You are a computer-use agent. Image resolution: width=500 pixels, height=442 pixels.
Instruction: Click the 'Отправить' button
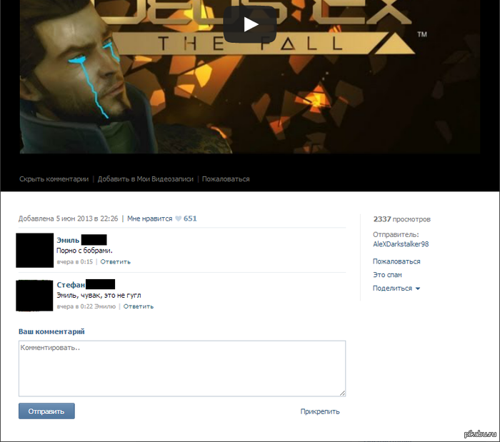click(x=46, y=411)
